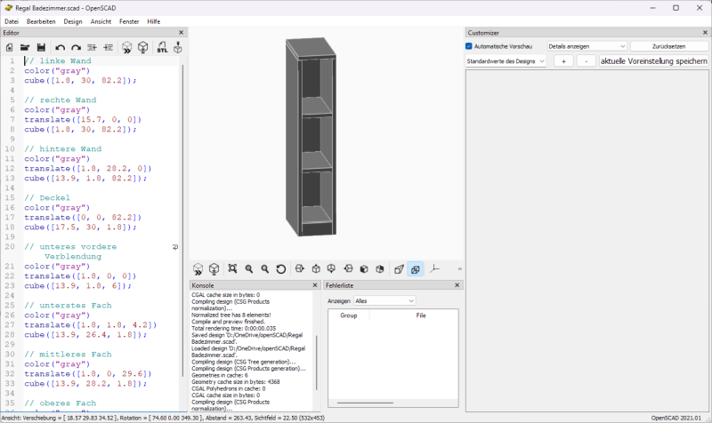
Task: Switch to the Bottom view
Action: pos(331,269)
